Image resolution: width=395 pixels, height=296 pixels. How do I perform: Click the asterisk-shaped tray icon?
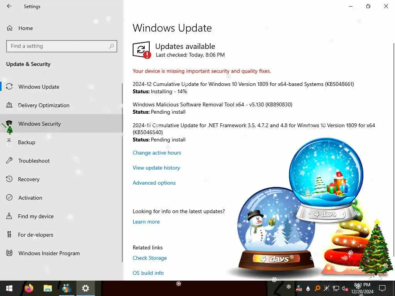pos(326,288)
